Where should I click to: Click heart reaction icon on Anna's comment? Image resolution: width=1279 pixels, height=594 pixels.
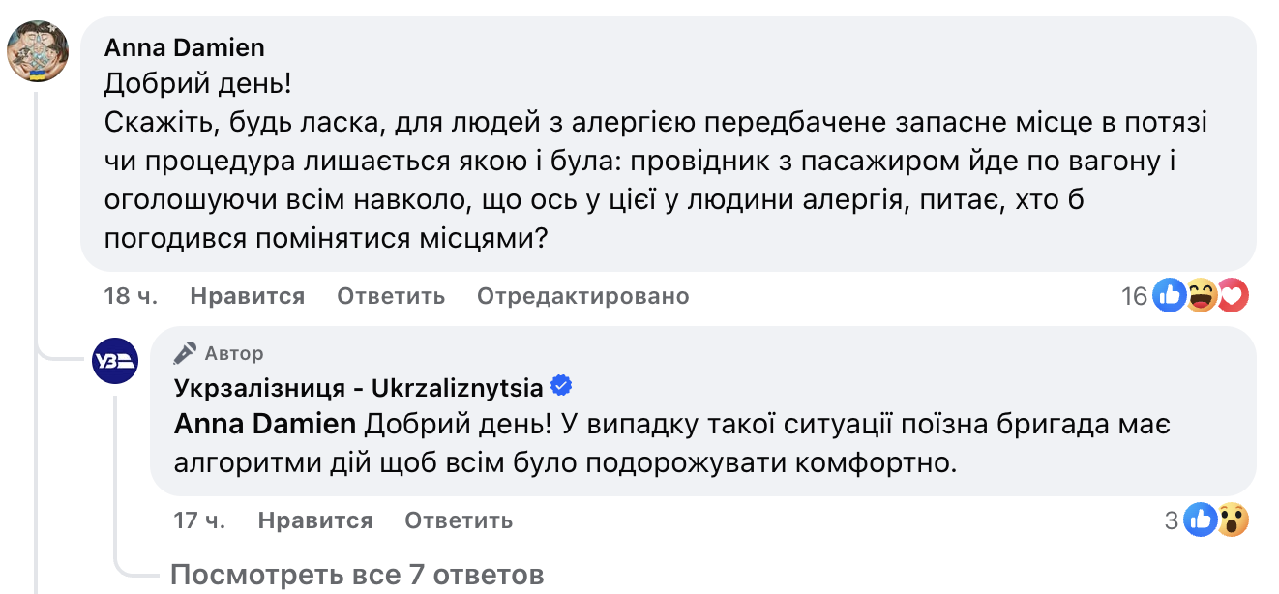pos(1232,296)
